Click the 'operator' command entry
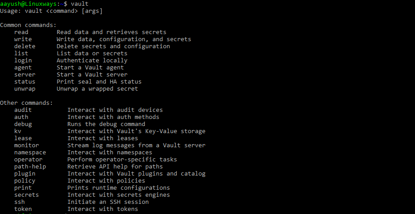Screen dimensions: 415x214 click(x=28, y=160)
